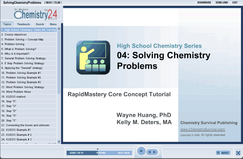Open www.ChemistrySurvival.com link
This screenshot has width=243, height=159.
[203, 129]
